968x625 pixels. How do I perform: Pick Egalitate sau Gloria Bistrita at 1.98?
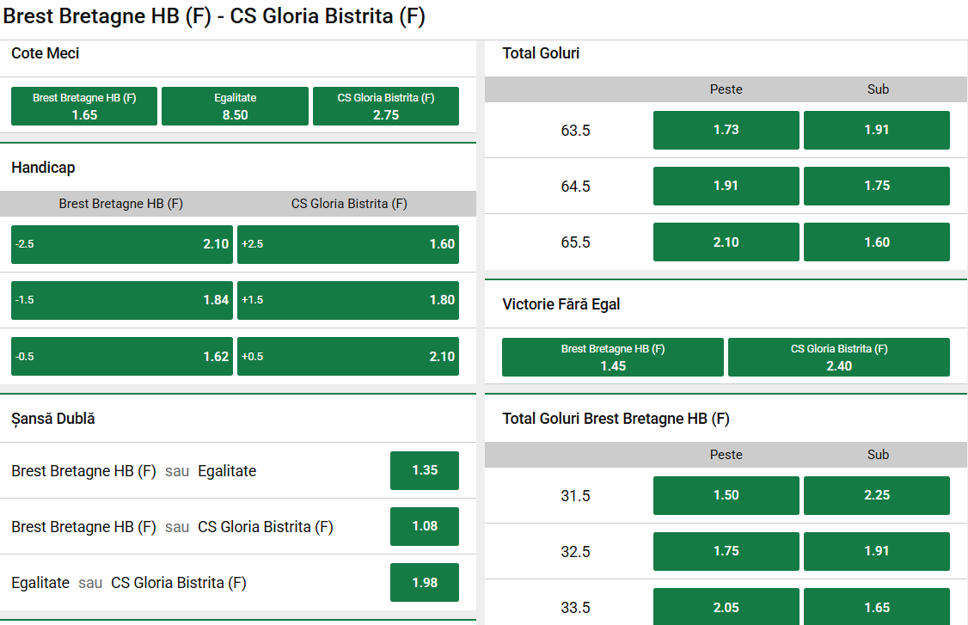425,582
